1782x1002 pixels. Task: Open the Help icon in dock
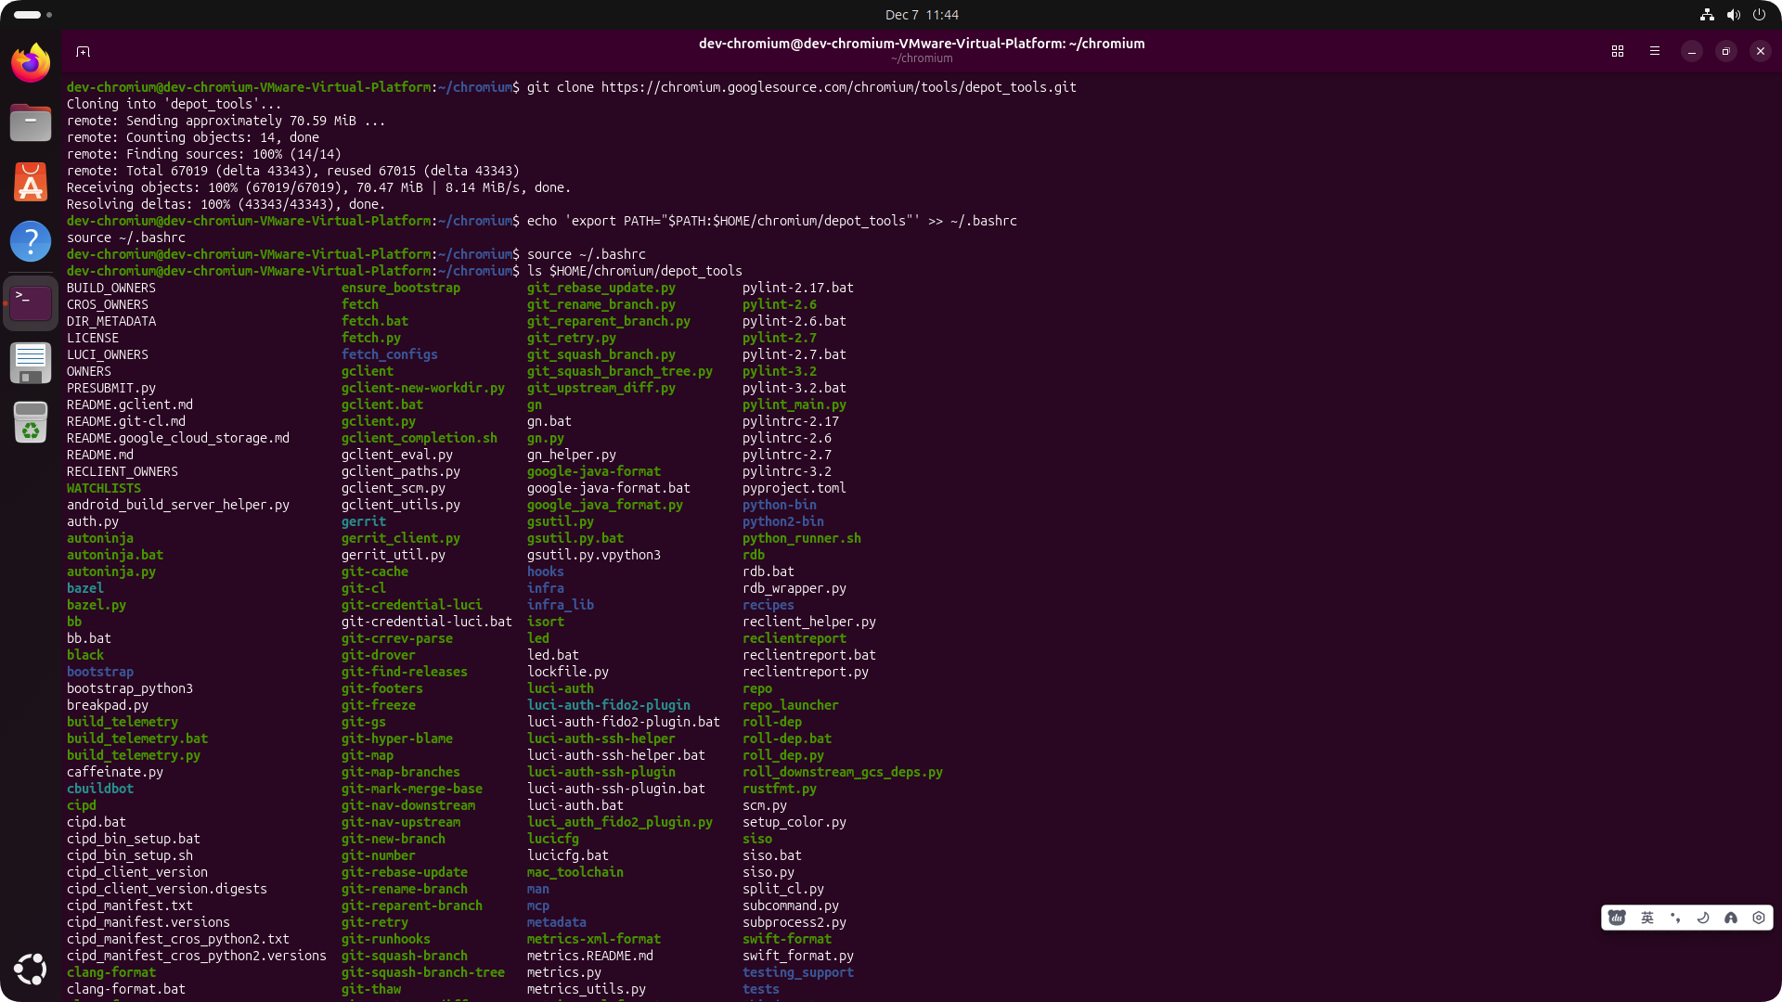[31, 241]
